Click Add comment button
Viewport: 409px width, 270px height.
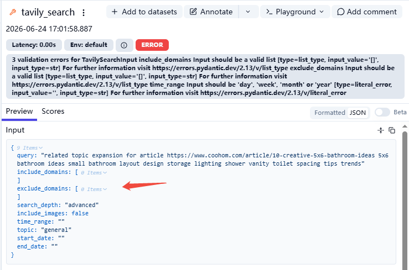point(367,12)
